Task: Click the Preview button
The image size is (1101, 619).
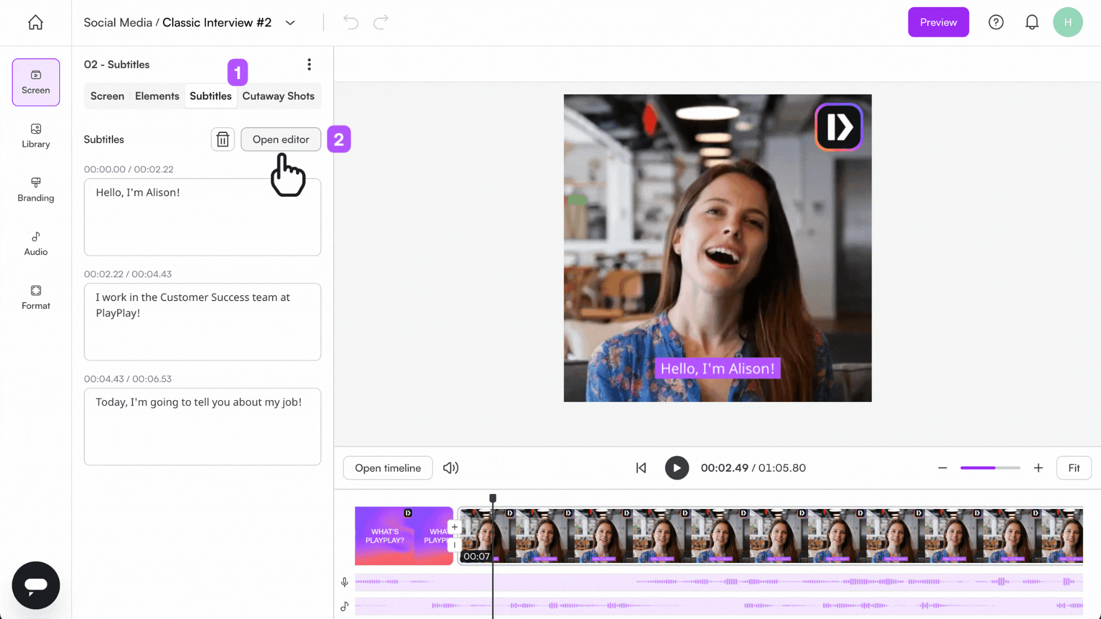Action: click(x=938, y=22)
